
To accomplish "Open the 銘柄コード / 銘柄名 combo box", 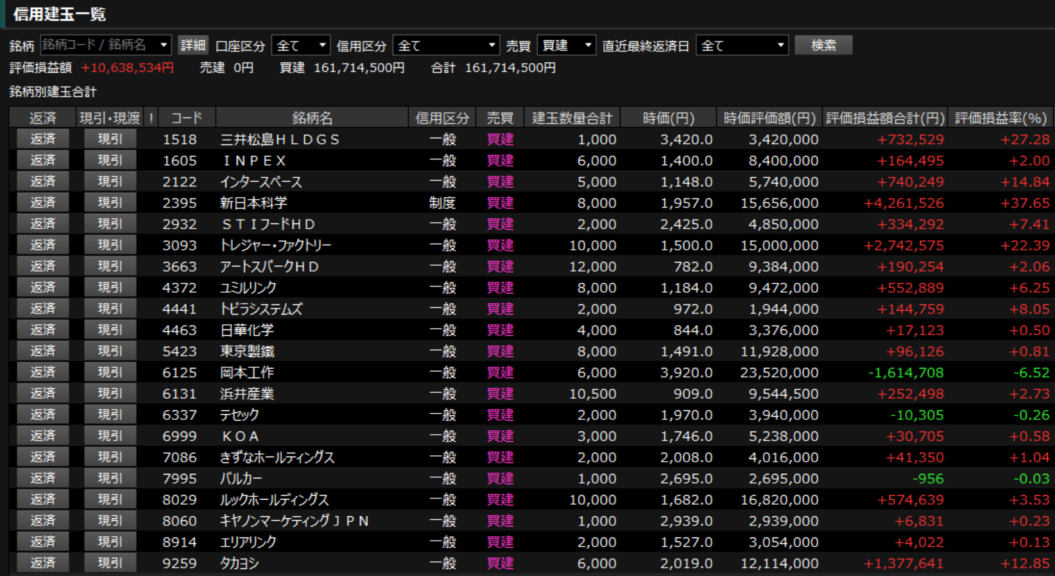I will 106,45.
